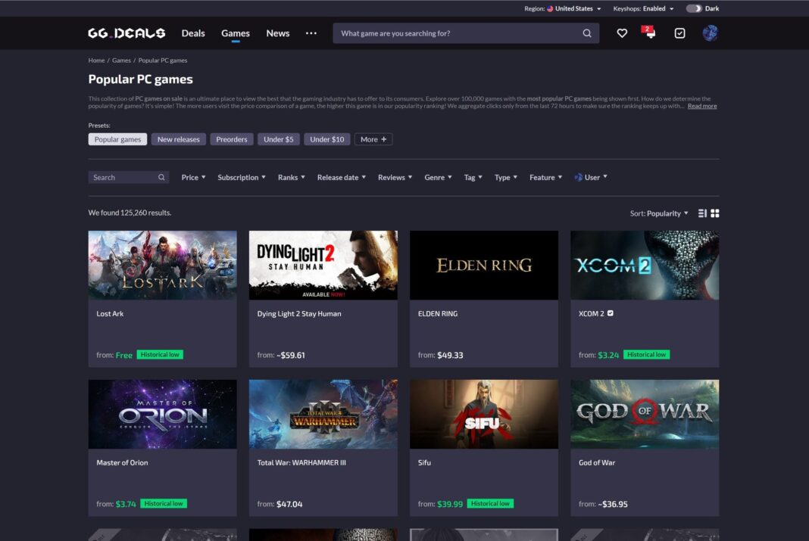809x541 pixels.
Task: Go to the News nav tab
Action: [x=277, y=33]
